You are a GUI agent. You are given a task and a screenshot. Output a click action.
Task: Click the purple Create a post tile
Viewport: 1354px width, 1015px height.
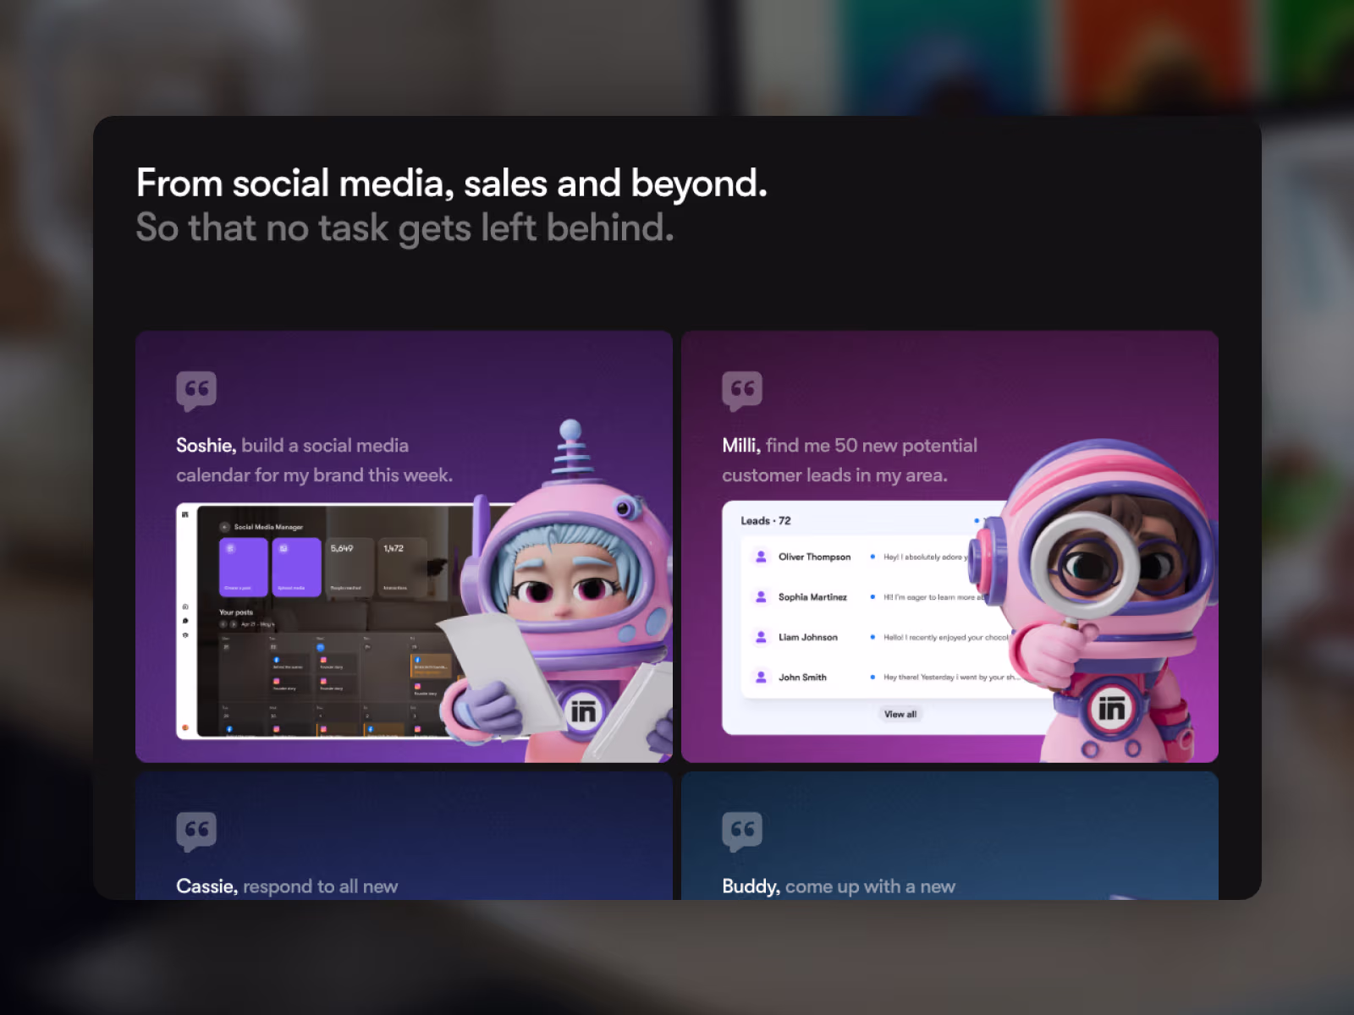point(243,567)
